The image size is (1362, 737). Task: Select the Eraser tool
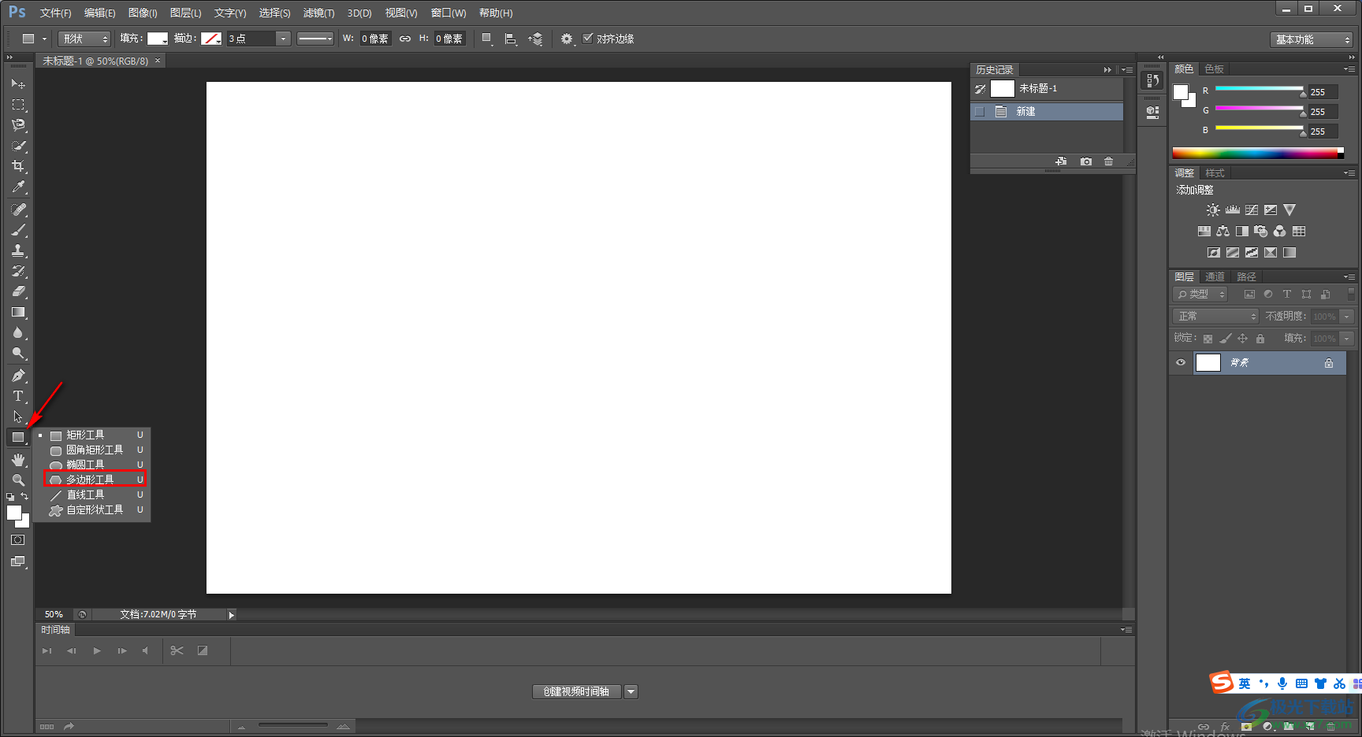point(17,291)
